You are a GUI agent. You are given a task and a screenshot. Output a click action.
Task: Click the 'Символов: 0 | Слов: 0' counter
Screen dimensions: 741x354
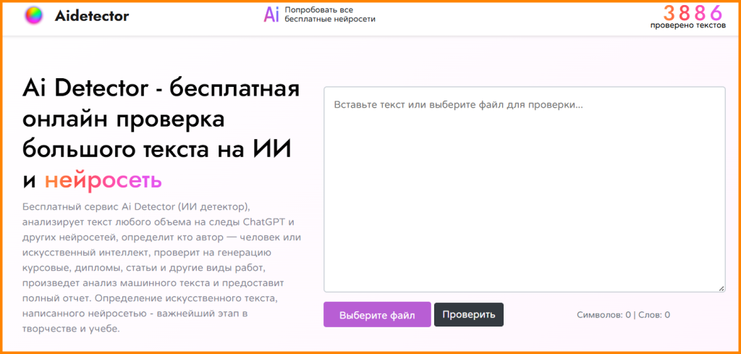click(x=623, y=315)
